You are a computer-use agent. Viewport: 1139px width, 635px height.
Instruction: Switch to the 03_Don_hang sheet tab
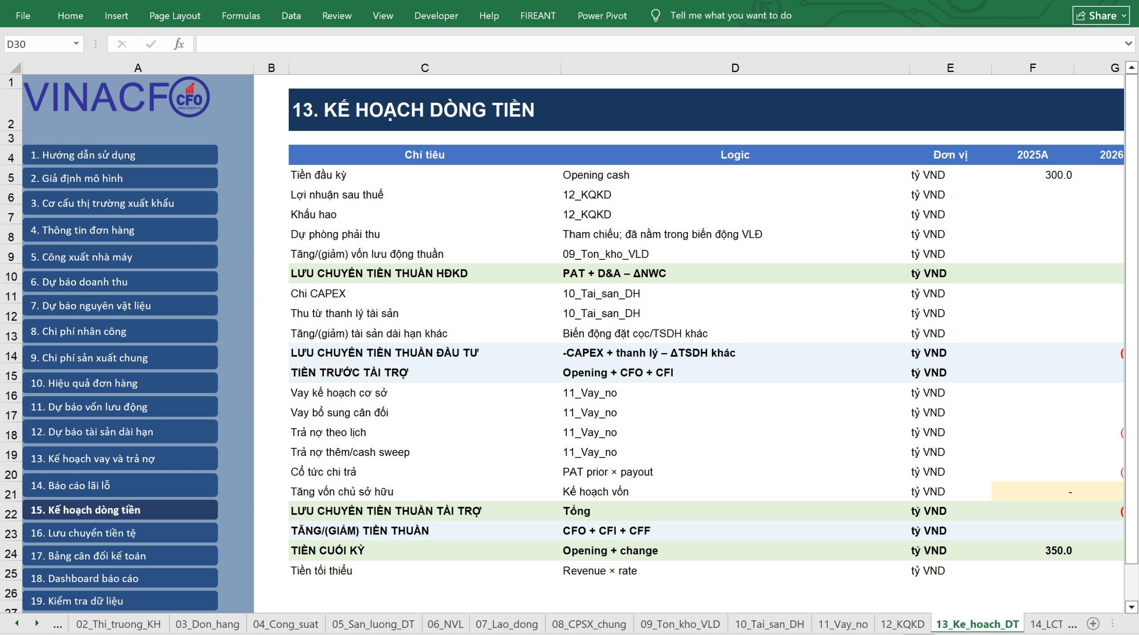pos(207,624)
